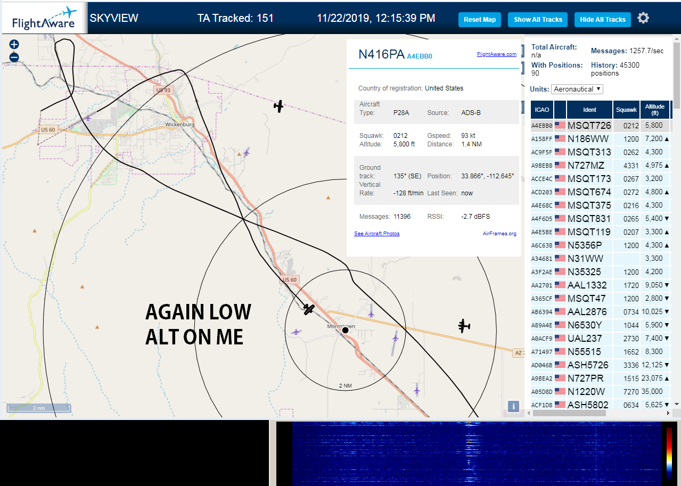Image resolution: width=681 pixels, height=486 pixels.
Task: Select the MSQT375 aircraft row
Action: pos(600,205)
